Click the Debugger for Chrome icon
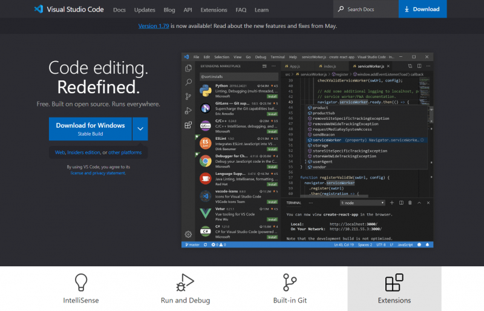Screen dimensions: 484x311 coord(206,161)
